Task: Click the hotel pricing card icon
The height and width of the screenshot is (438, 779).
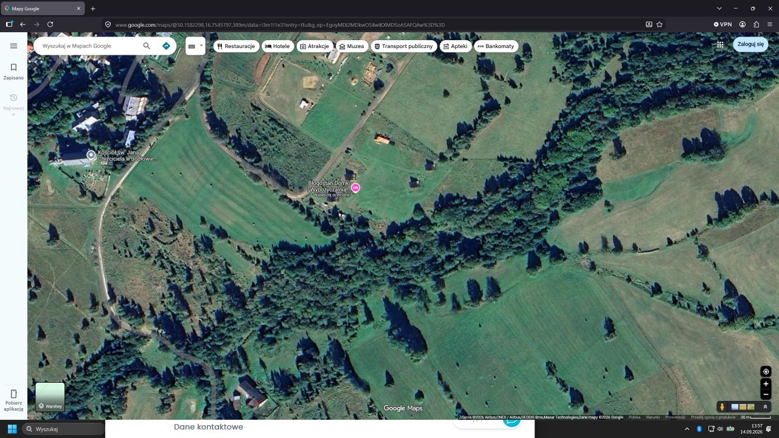Action: (x=192, y=46)
